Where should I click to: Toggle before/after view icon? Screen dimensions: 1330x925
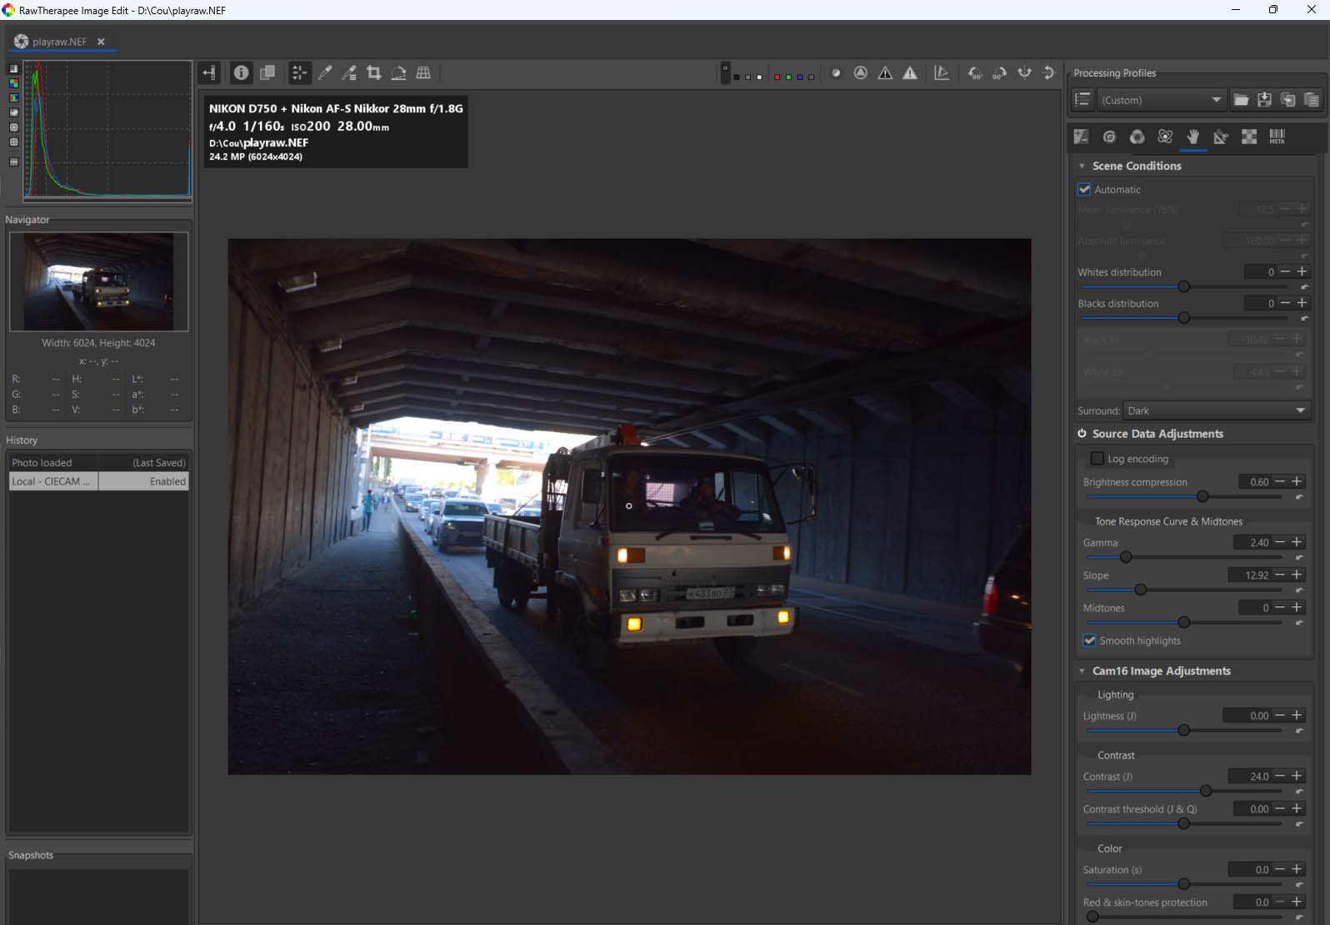267,73
